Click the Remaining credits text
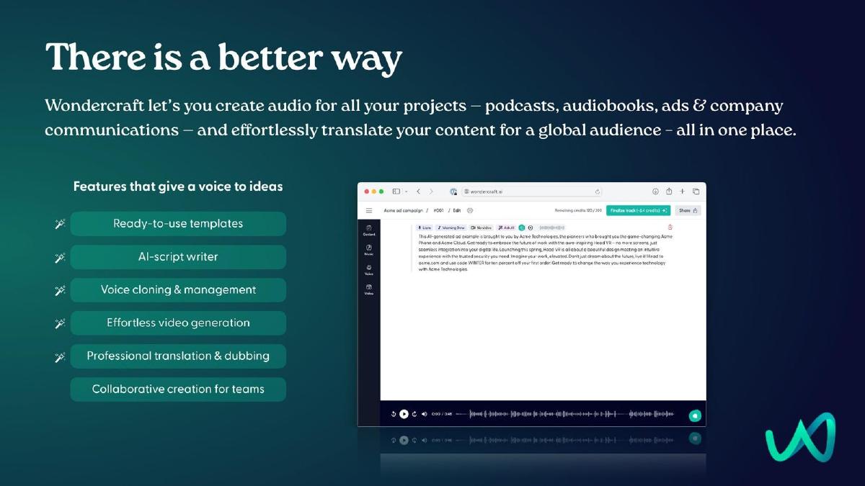The image size is (865, 486). coord(578,210)
